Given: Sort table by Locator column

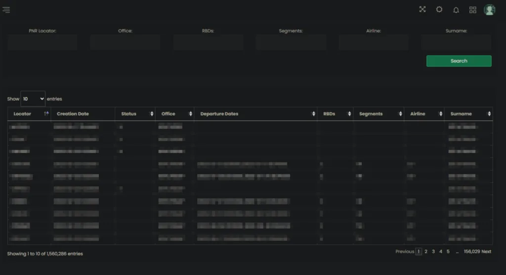Looking at the screenshot, I should pos(29,114).
